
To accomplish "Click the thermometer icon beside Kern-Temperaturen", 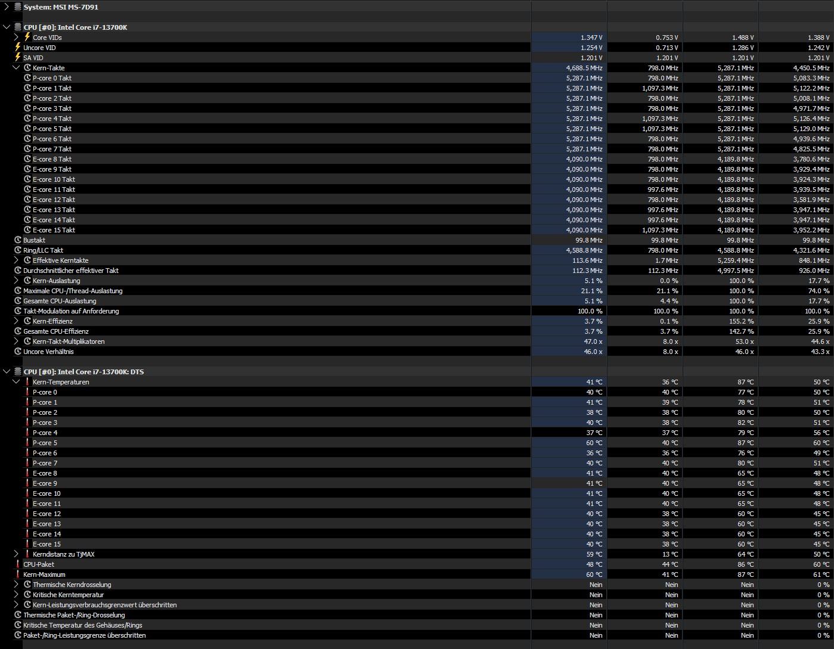I will 27,382.
